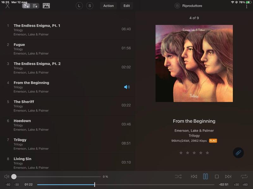Skip forward 30 seconds
Screen dimensions: 253x189
(x=236, y=185)
